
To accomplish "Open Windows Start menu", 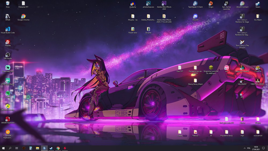I will point(3,148).
